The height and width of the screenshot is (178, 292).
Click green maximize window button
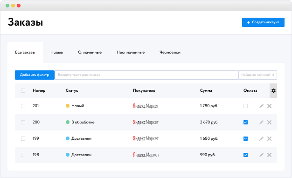pyautogui.click(x=7, y=6)
